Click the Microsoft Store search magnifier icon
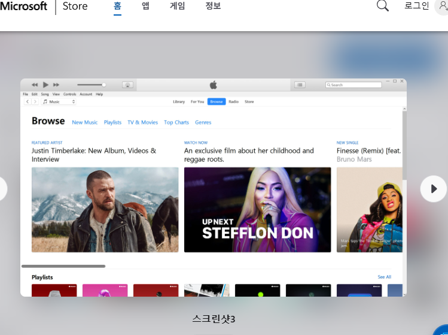This screenshot has height=335, width=448. tap(383, 5)
